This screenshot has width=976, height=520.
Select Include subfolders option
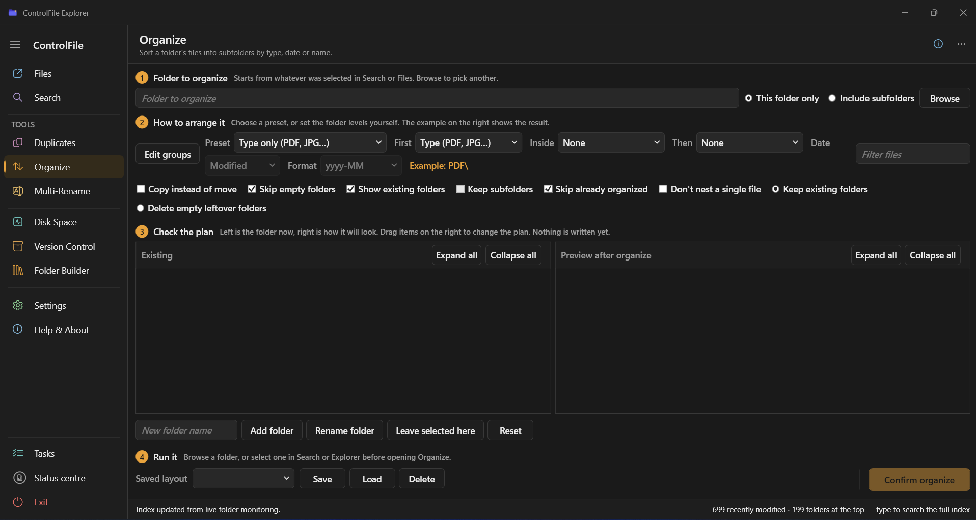(871, 98)
